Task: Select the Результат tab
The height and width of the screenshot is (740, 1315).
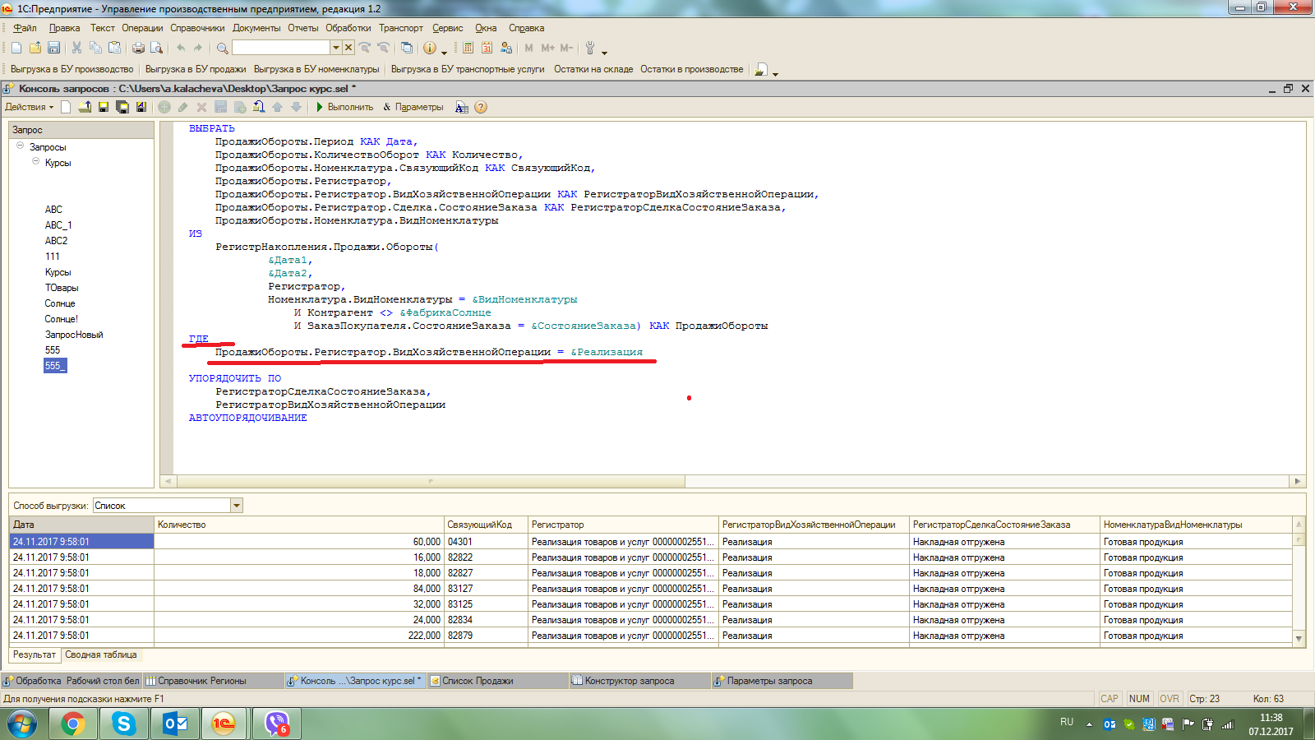Action: pyautogui.click(x=35, y=654)
